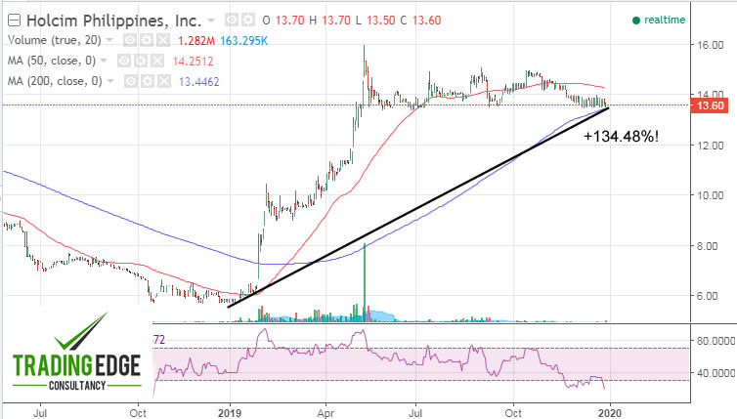This screenshot has width=737, height=419.
Task: Hide the MA 200 indicator with eye icon
Action: (x=131, y=82)
